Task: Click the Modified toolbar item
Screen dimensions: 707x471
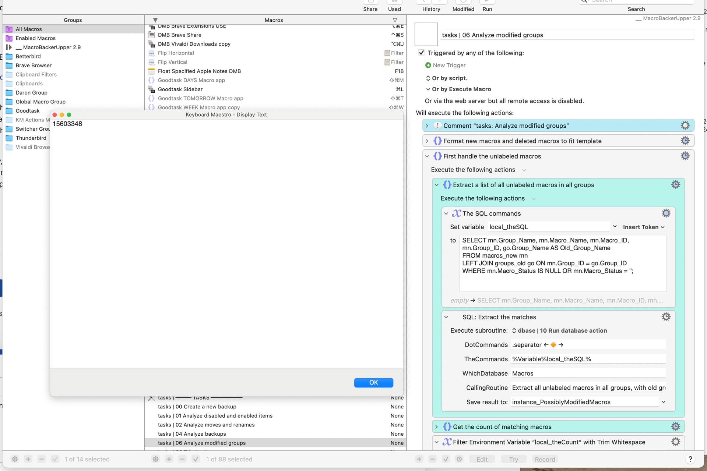Action: (x=463, y=6)
